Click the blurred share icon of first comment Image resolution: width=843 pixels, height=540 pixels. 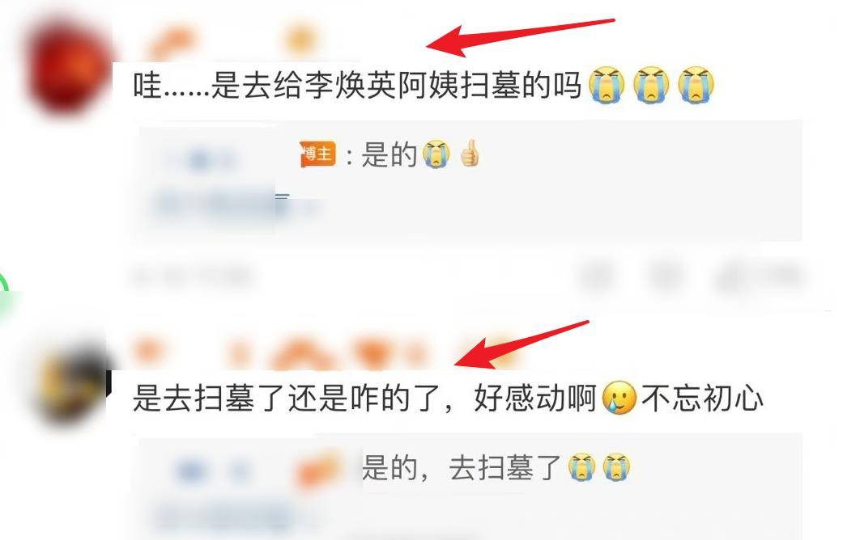coord(597,276)
